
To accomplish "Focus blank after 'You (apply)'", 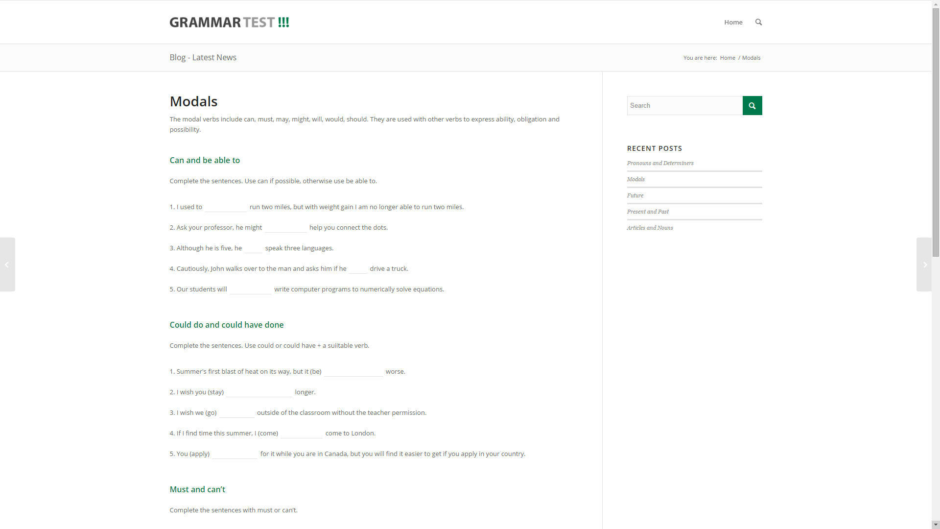I will pyautogui.click(x=235, y=454).
